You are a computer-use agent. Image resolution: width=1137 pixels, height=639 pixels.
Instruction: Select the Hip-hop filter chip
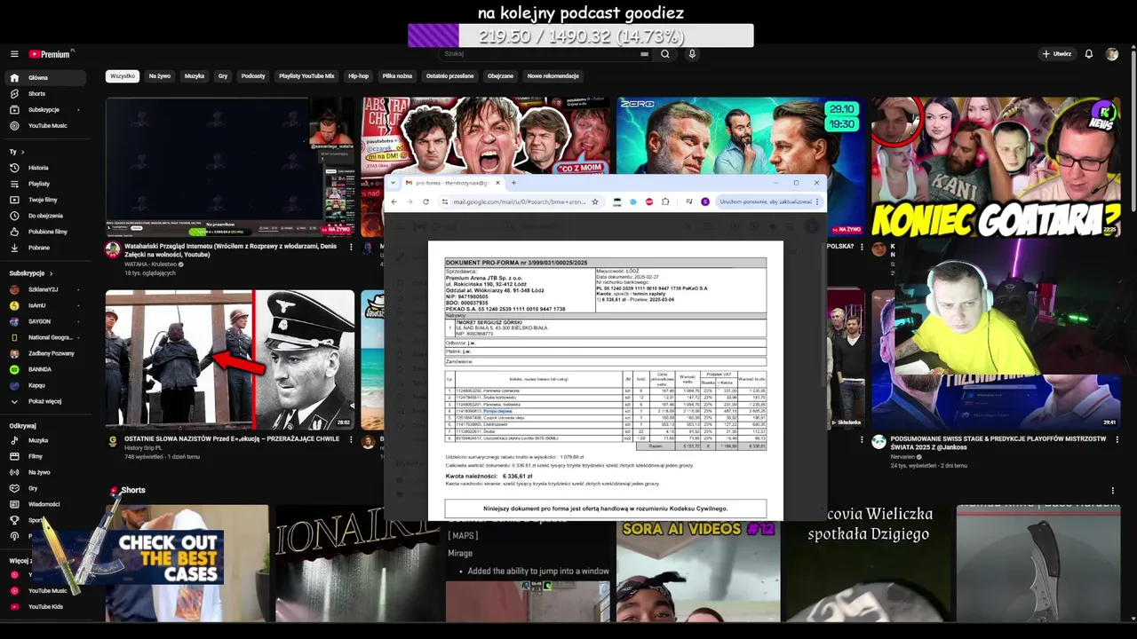click(358, 76)
